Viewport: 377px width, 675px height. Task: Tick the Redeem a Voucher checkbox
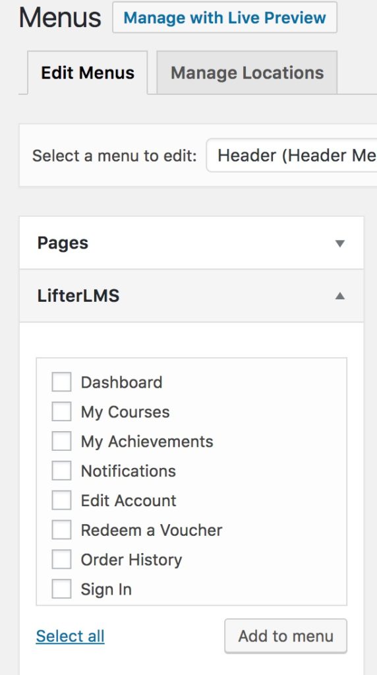61,530
